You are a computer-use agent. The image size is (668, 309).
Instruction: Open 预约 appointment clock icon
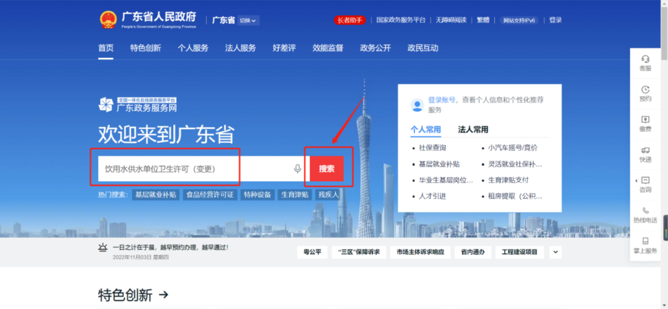(645, 89)
